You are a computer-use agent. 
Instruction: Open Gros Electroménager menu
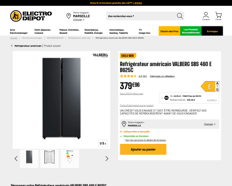coord(19,31)
